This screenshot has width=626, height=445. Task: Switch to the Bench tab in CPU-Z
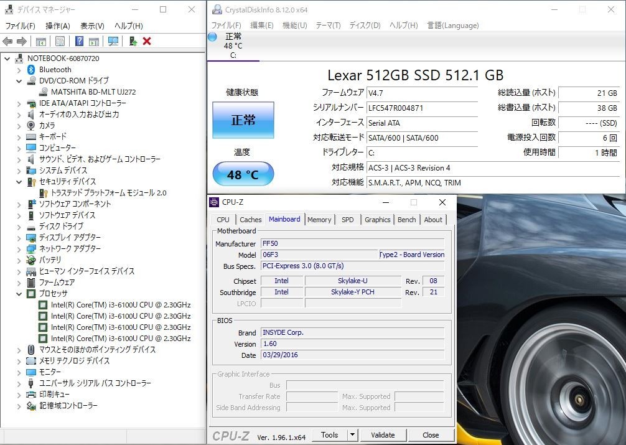coord(406,220)
